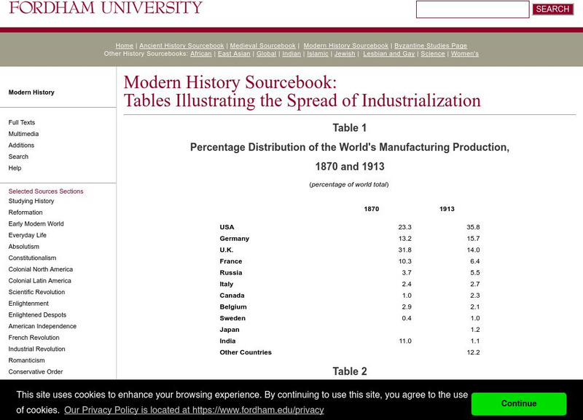Screen dimensions: 583x420
Task: Open the Industrial Revolution section
Action: pos(34,349)
